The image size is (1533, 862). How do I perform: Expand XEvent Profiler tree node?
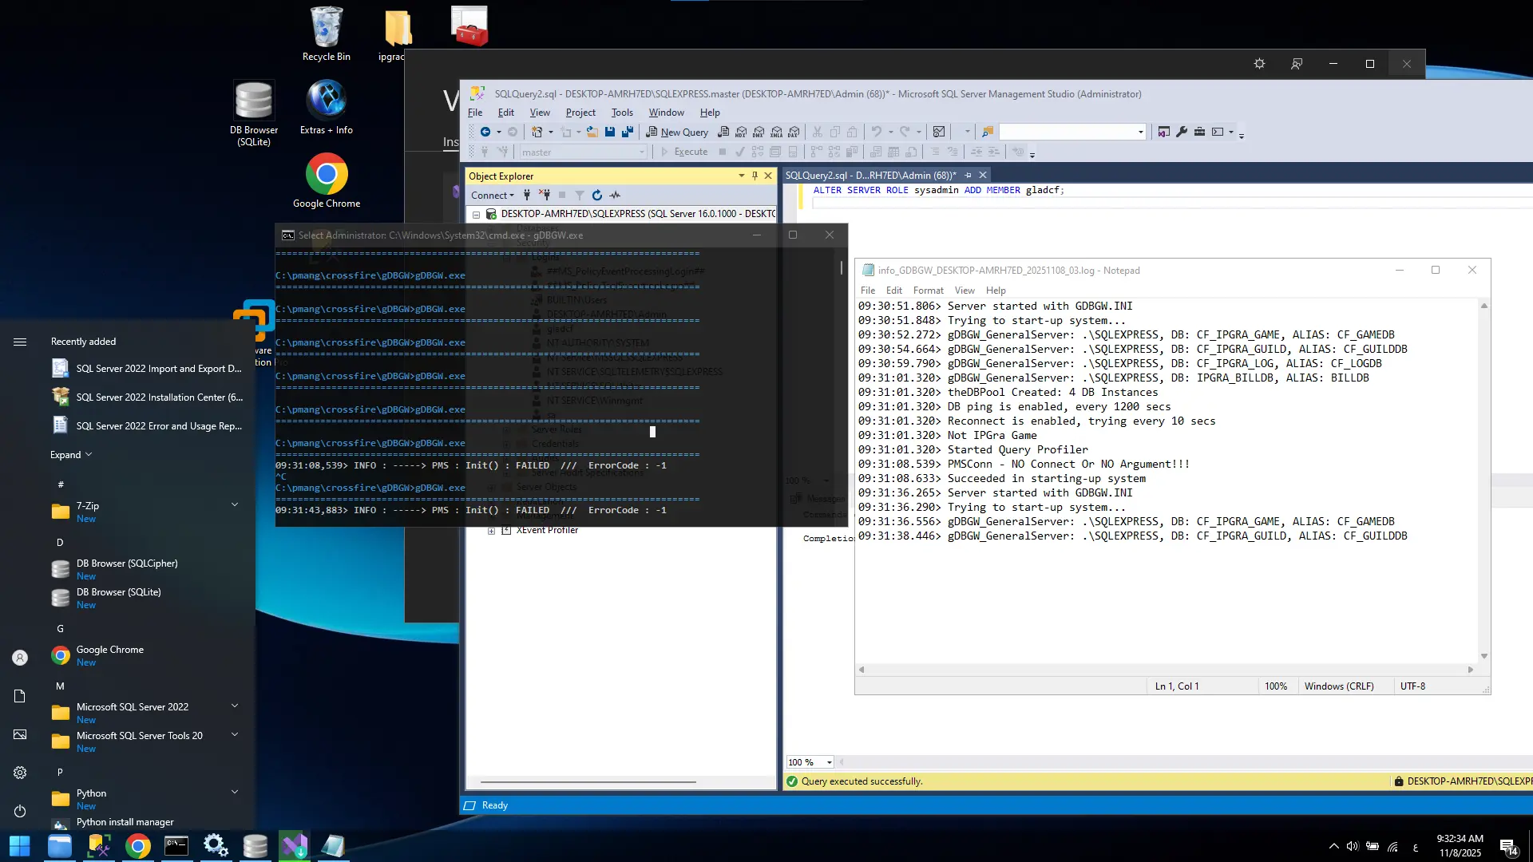click(492, 530)
